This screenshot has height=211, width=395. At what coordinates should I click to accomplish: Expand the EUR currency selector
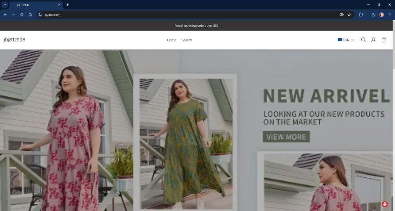pyautogui.click(x=346, y=40)
